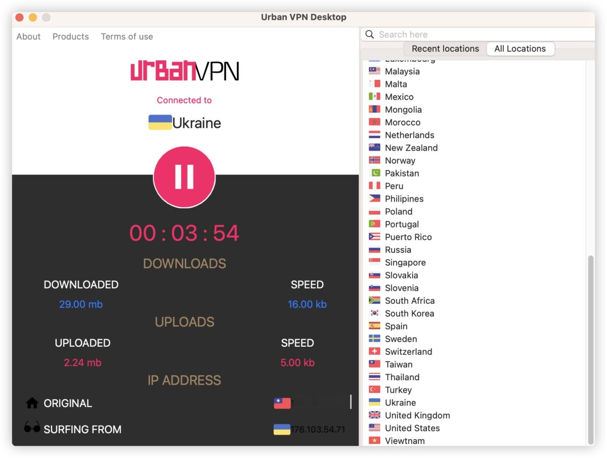
Task: Click the Peru flag icon
Action: [374, 186]
